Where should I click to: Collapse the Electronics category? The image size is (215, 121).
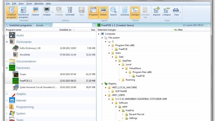tap(7, 68)
